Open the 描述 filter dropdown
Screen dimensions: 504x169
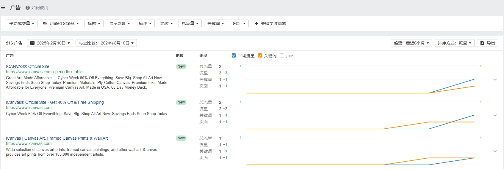point(145,23)
